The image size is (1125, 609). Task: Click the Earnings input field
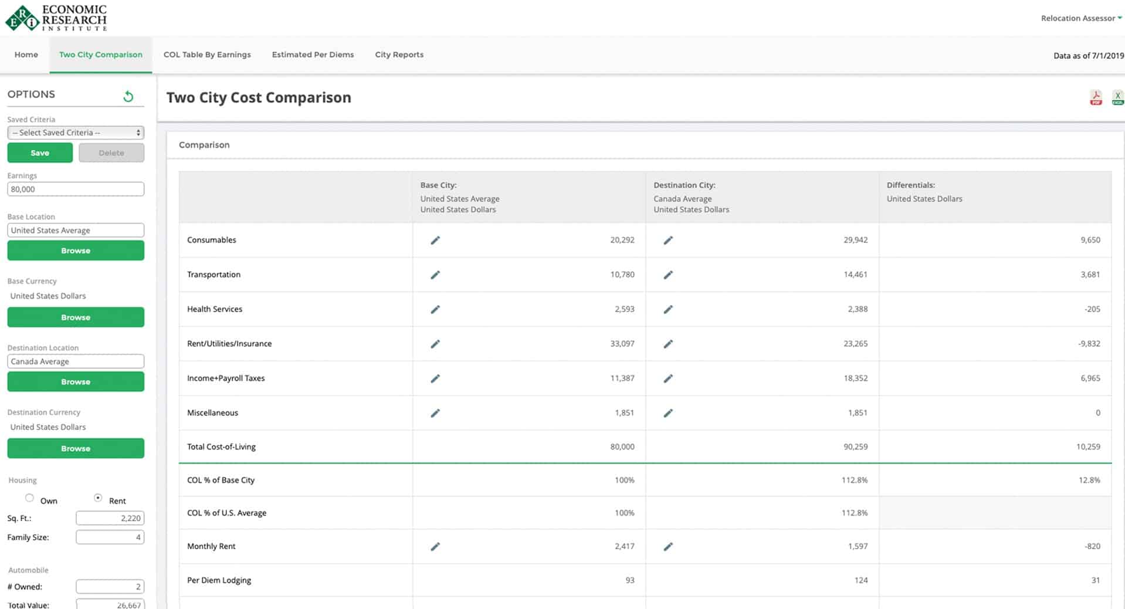76,189
